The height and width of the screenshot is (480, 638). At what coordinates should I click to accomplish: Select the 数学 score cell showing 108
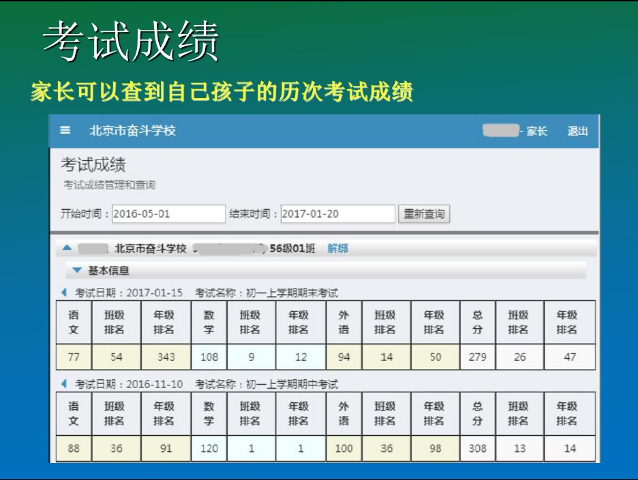point(209,357)
